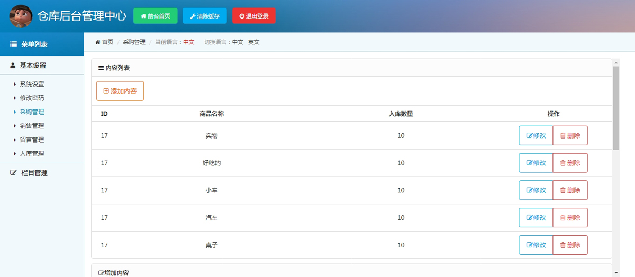Click the product name 汽车

(x=212, y=218)
